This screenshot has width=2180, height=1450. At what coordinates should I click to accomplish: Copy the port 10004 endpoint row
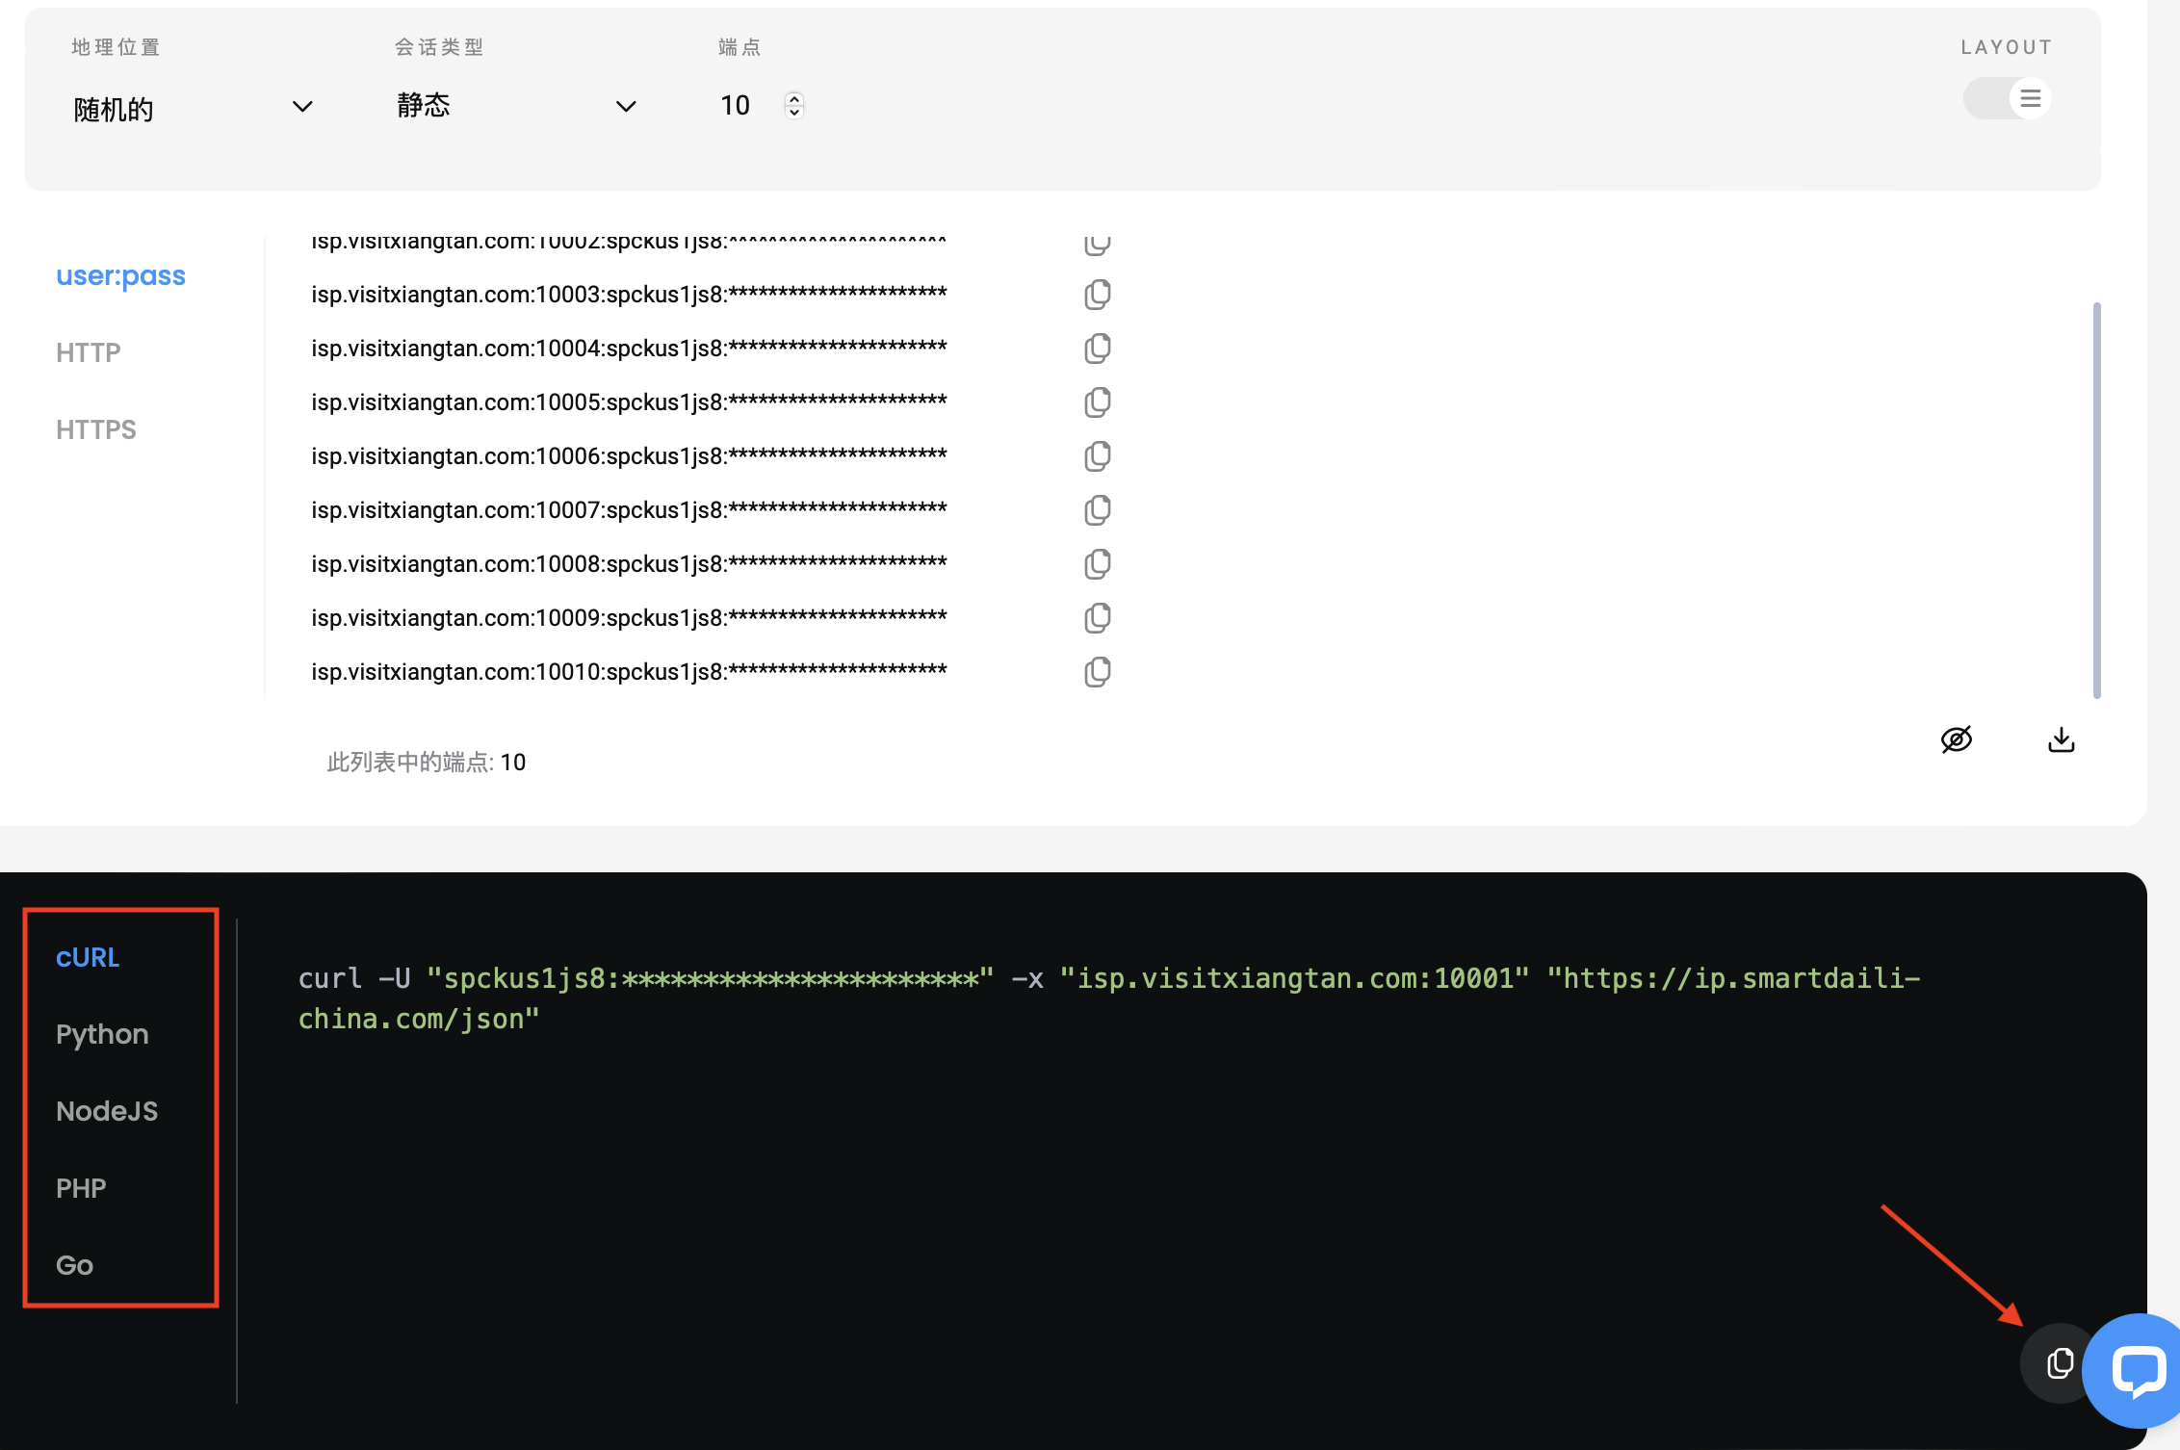[x=1098, y=349]
